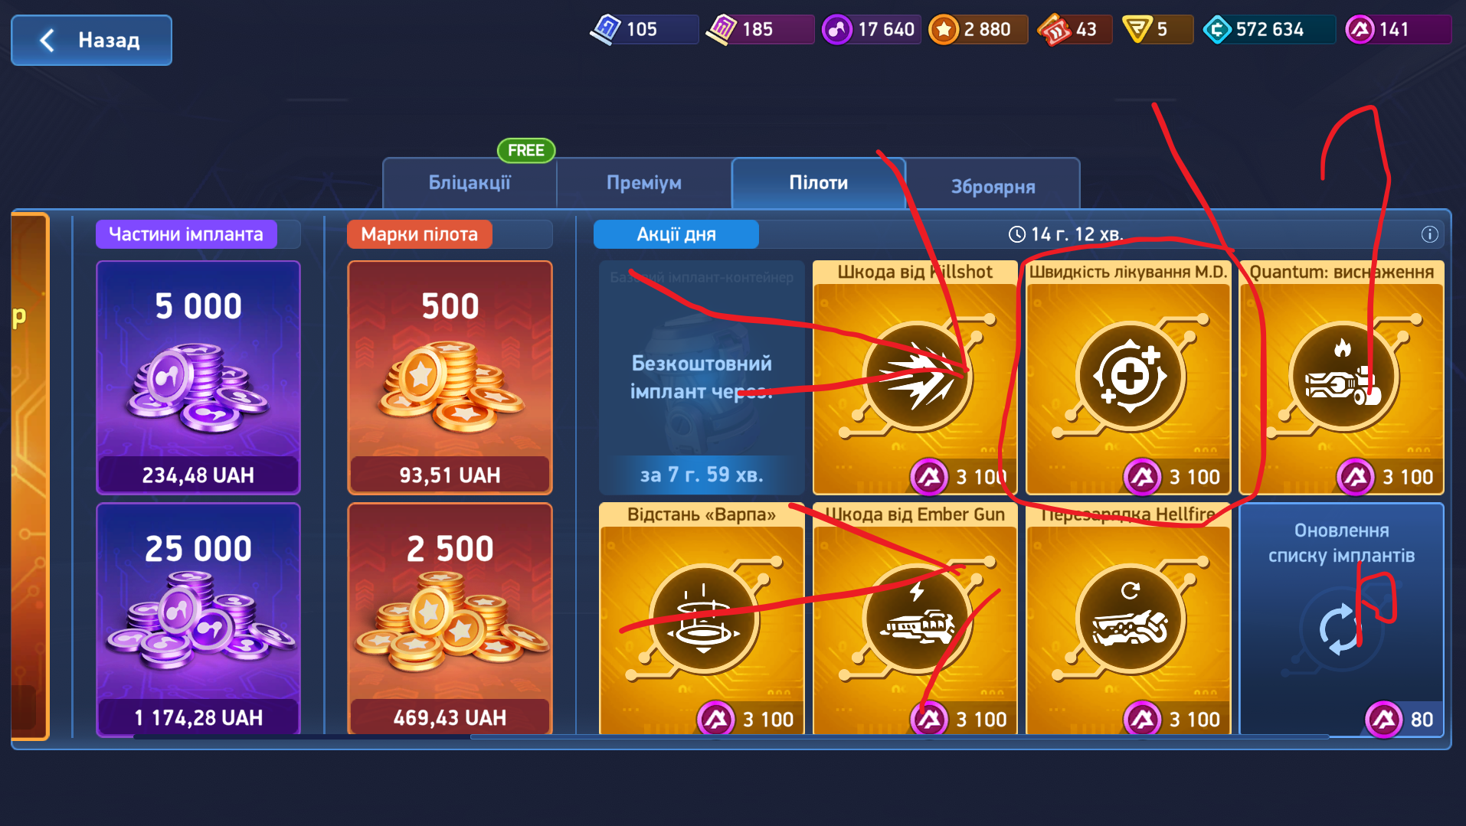Screen dimensions: 1466x826
Task: Purchase 500 pilot marks pack
Action: (450, 377)
